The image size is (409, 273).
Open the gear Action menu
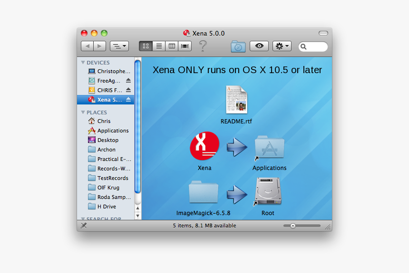tap(282, 46)
